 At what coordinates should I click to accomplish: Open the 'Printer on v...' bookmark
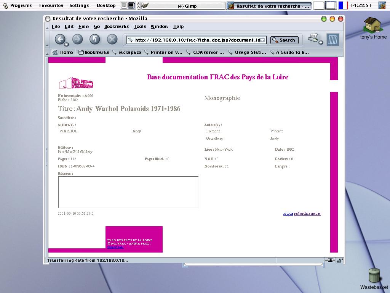point(163,52)
